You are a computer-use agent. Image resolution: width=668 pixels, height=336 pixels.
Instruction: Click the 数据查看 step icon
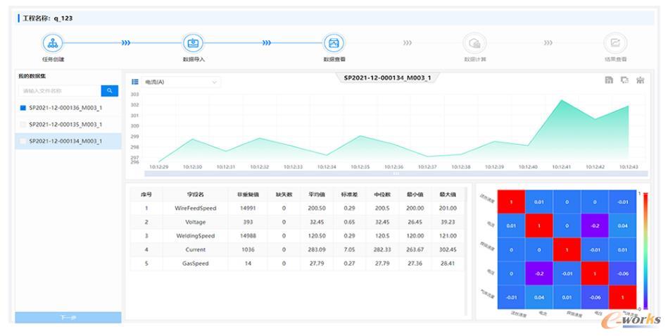[334, 43]
